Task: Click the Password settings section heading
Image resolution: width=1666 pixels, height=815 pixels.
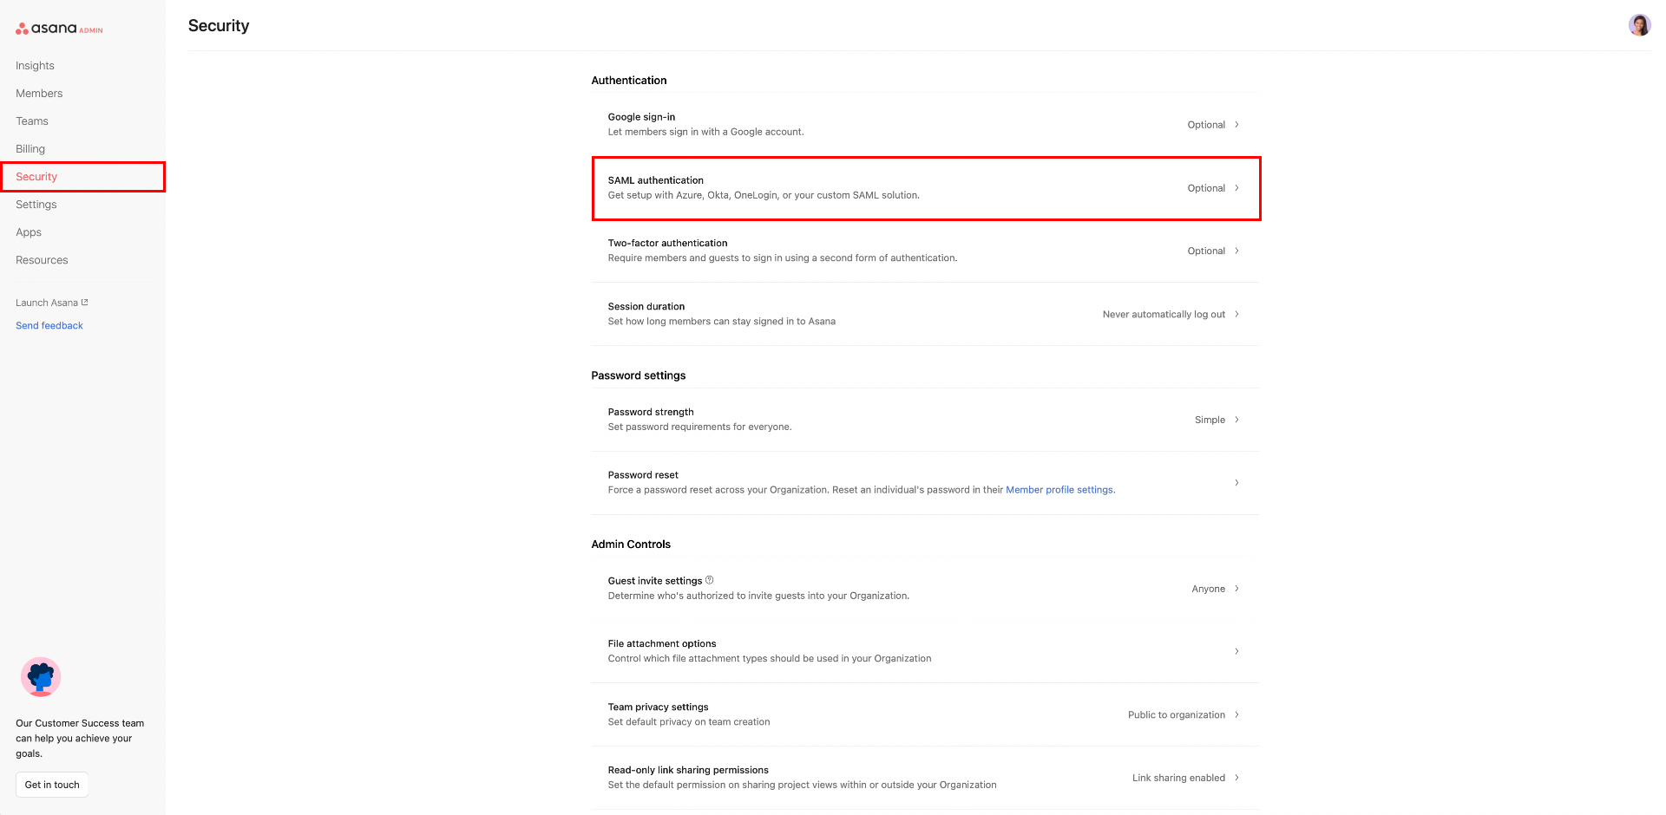Action: pos(639,375)
